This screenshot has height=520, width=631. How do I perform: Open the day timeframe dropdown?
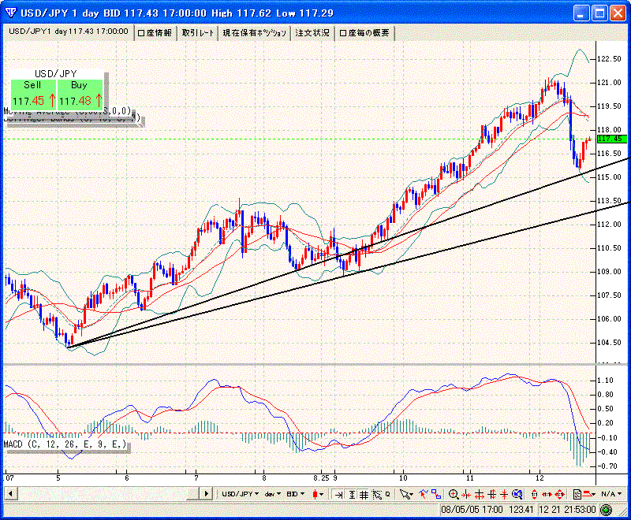(272, 494)
